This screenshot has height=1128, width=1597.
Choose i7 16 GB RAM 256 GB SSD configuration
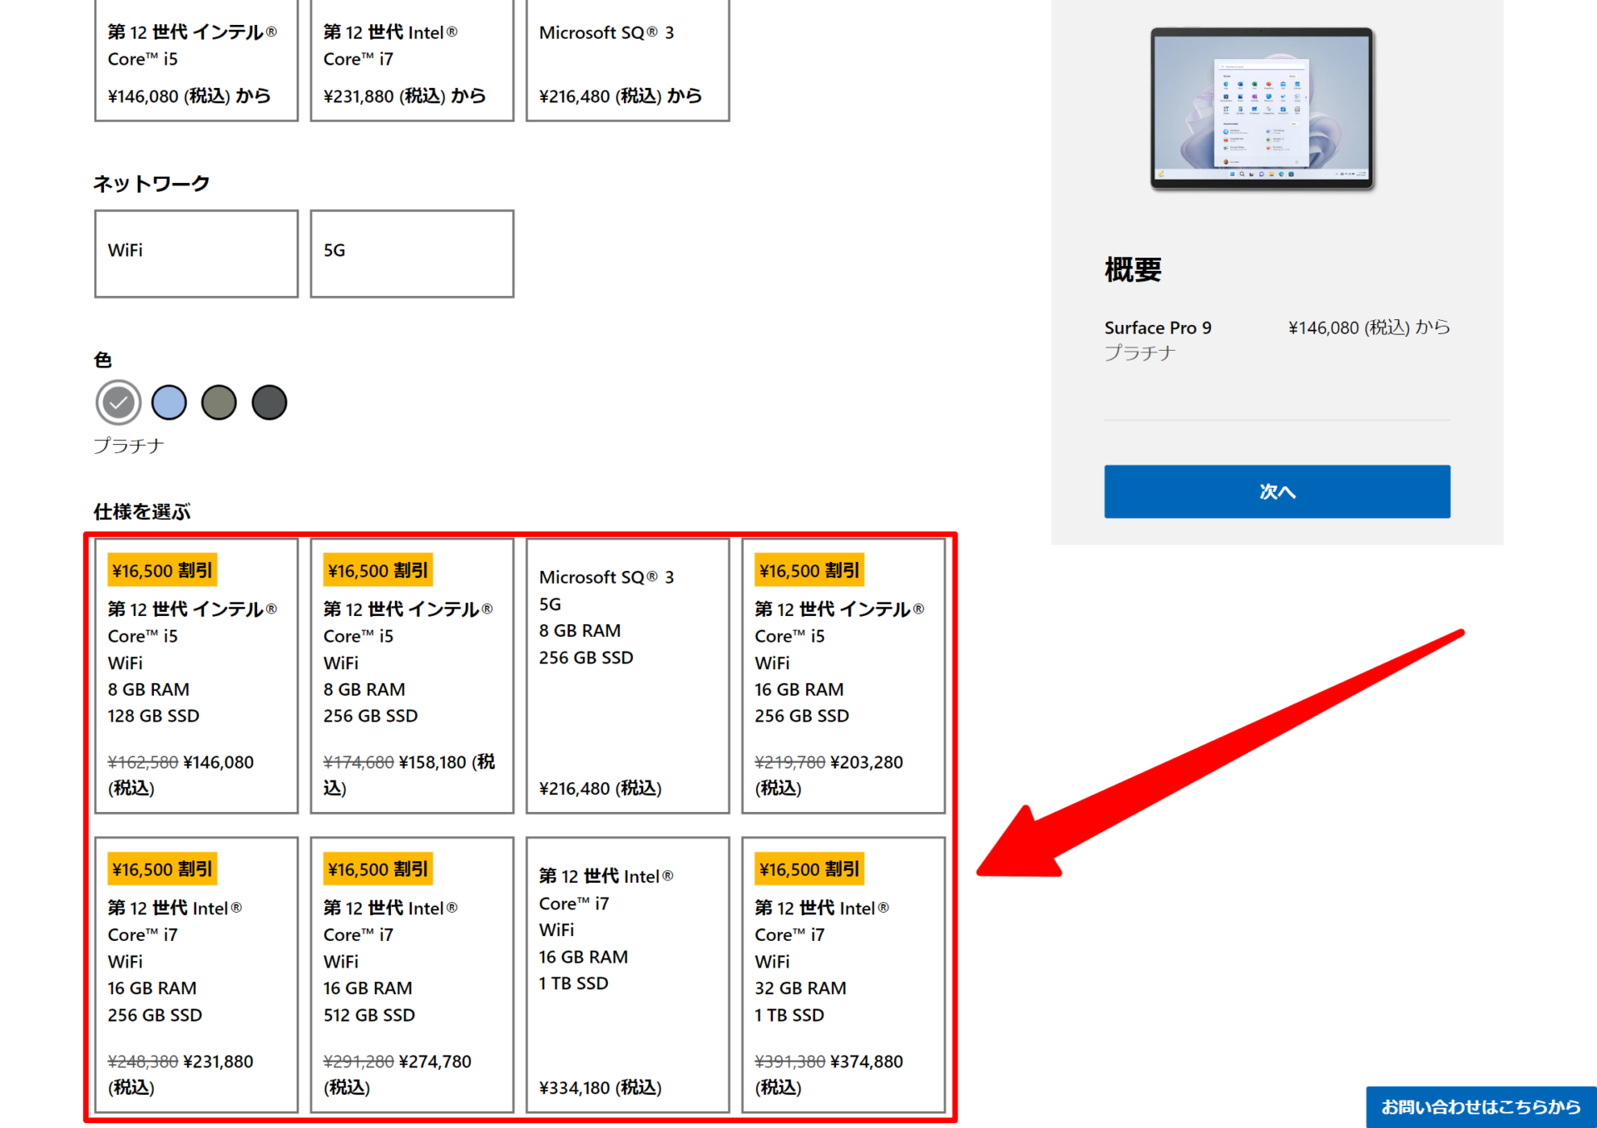(196, 975)
